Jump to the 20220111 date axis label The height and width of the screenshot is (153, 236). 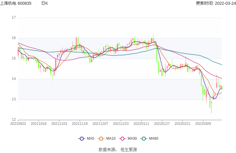[141, 124]
